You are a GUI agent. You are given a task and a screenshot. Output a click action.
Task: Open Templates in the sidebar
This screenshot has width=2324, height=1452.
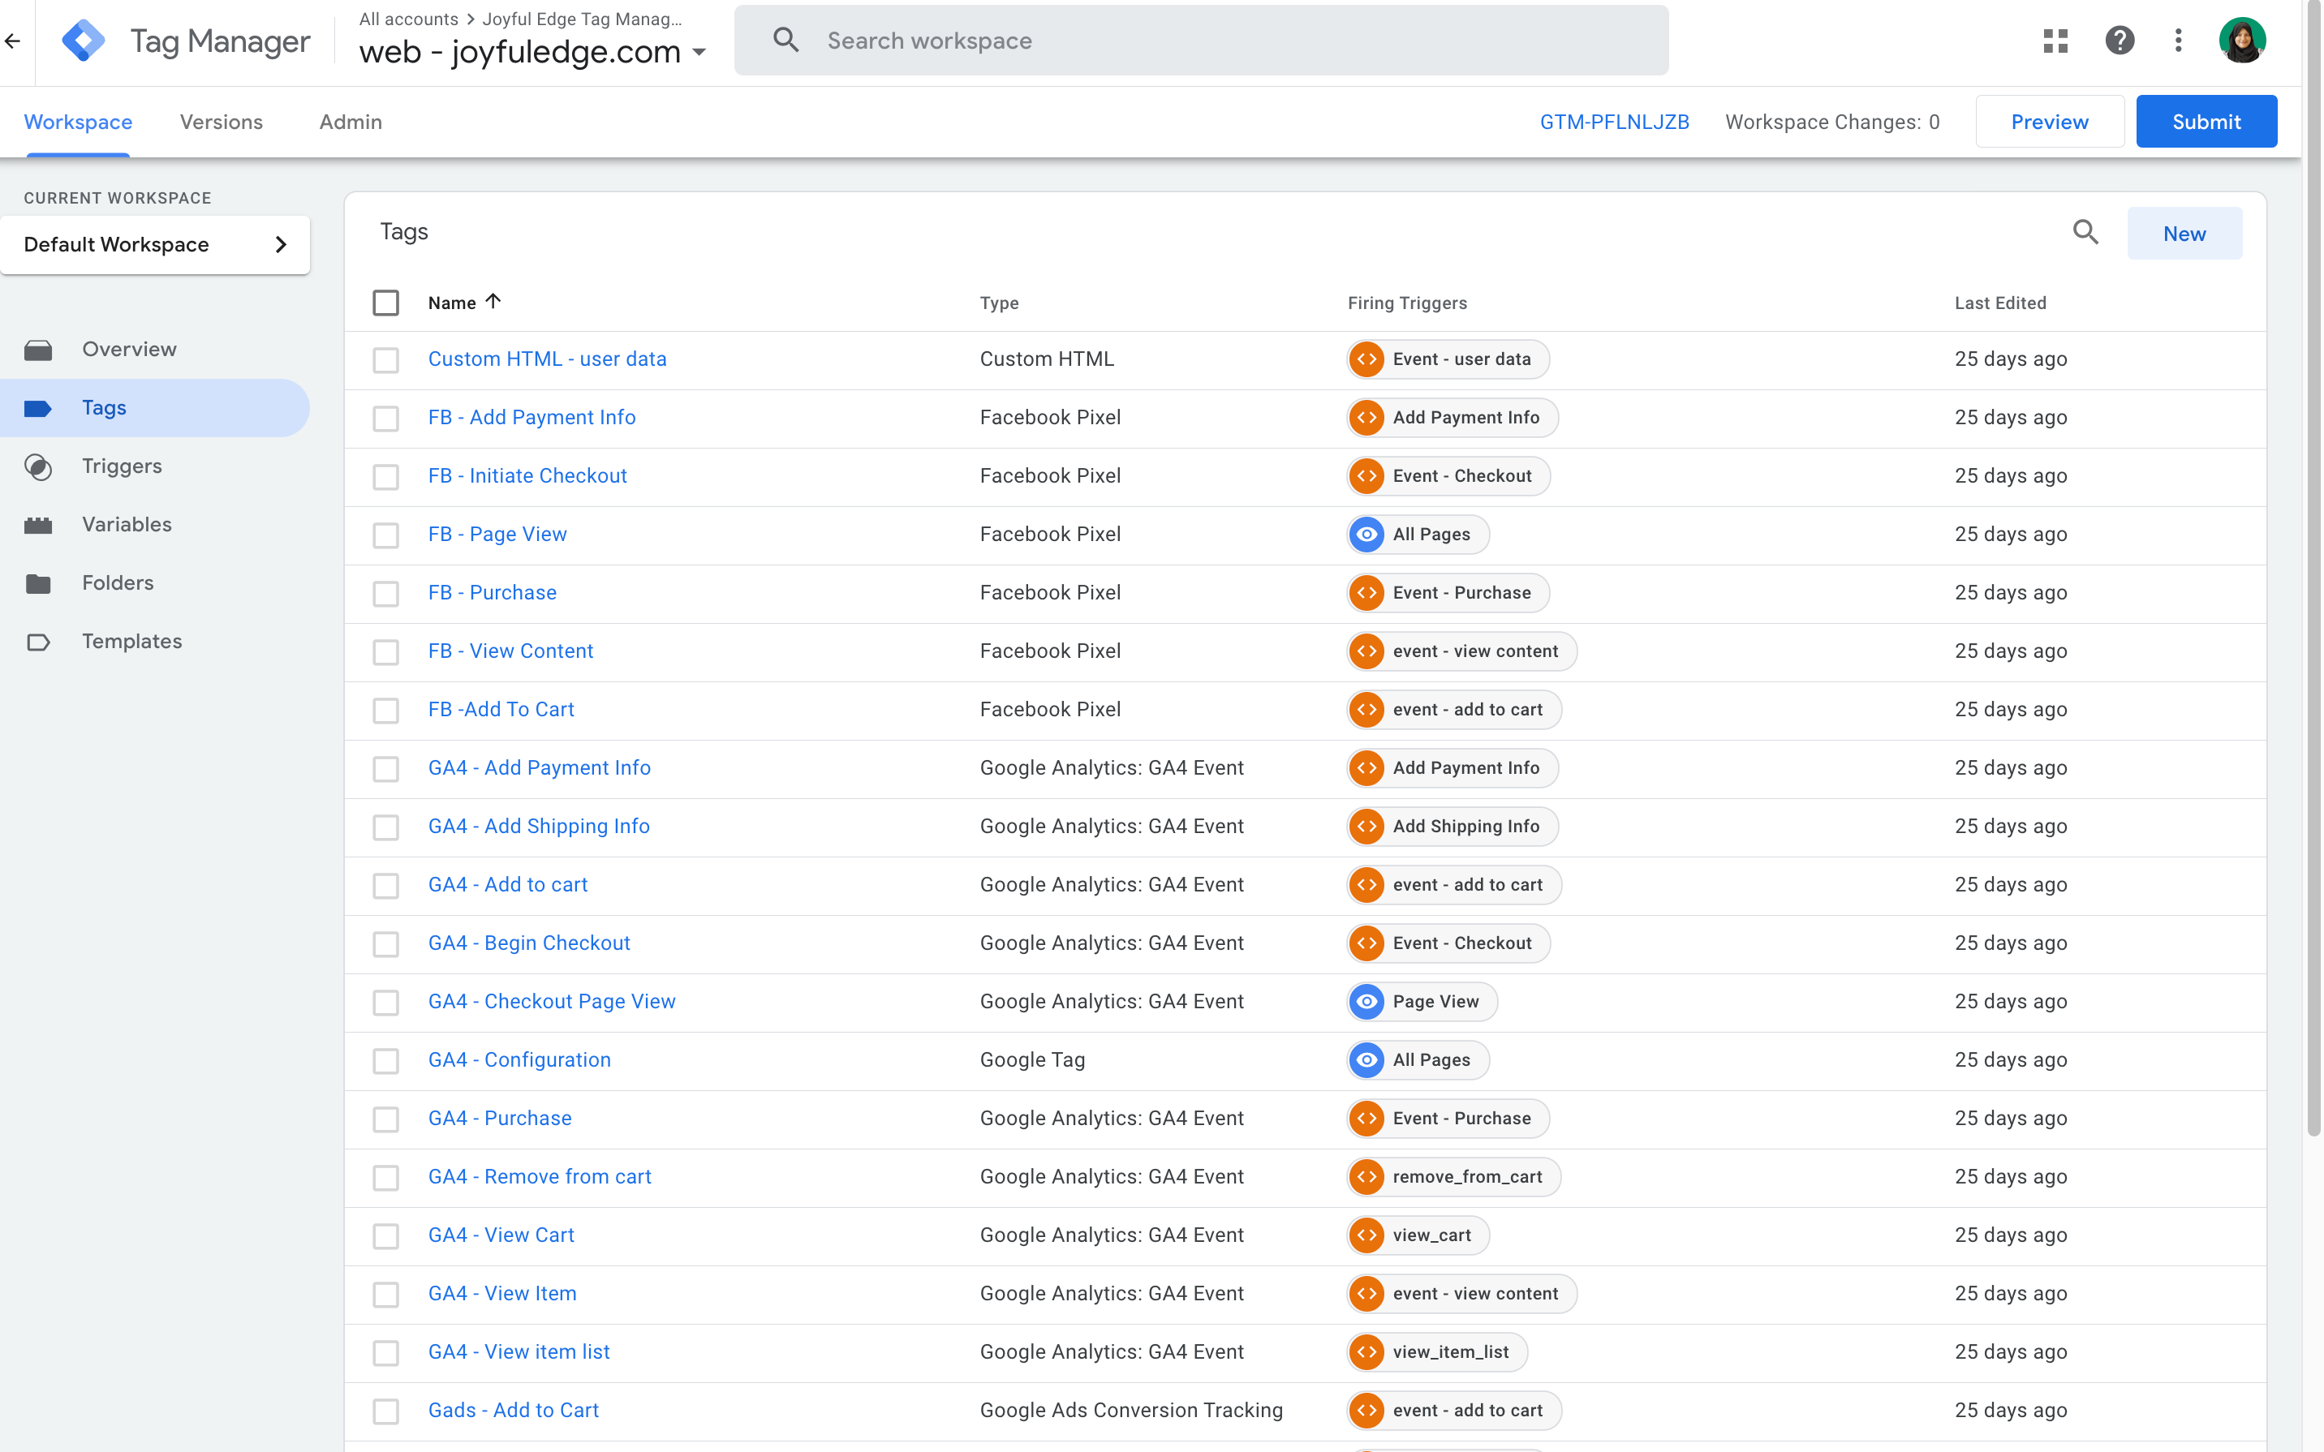tap(131, 642)
